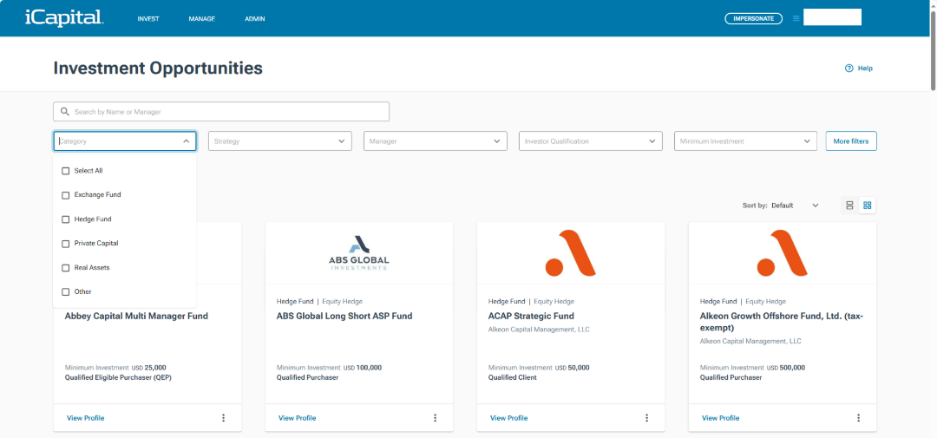
Task: Click the ABS Global Investments logo
Action: pos(358,252)
